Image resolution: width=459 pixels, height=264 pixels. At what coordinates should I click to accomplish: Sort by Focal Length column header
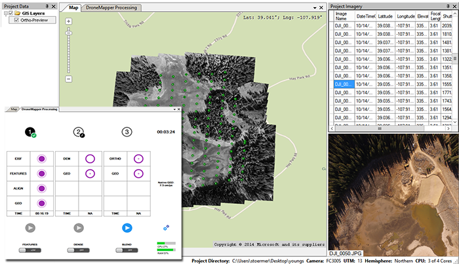(x=435, y=16)
